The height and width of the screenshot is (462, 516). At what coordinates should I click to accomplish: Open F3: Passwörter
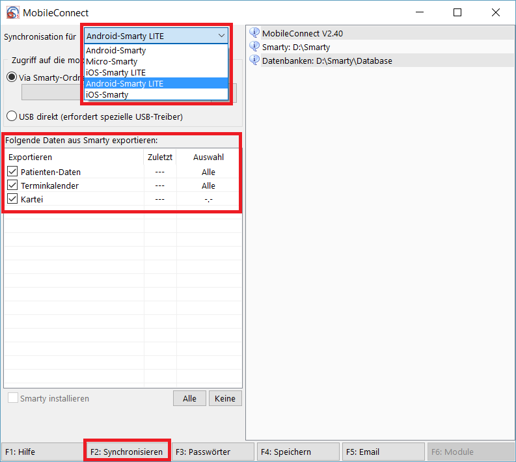click(213, 452)
